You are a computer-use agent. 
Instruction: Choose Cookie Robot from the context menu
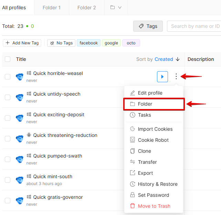point(154,140)
